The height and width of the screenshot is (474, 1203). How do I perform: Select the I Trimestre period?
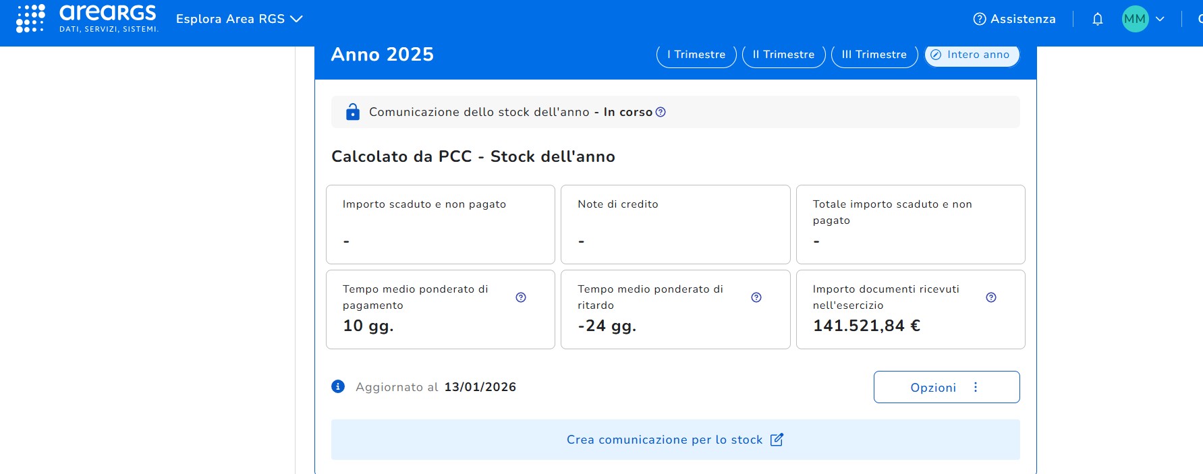click(x=696, y=55)
